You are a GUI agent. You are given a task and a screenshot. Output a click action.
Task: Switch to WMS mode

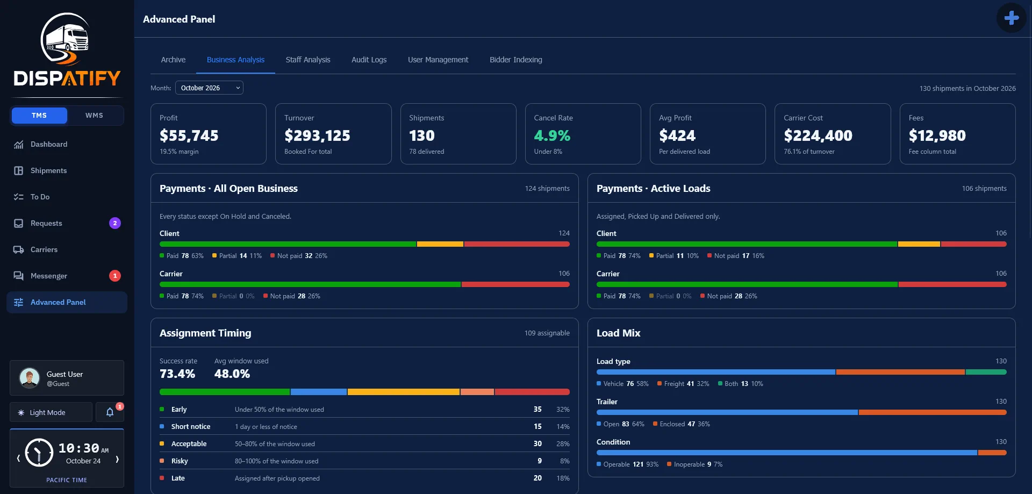coord(94,116)
